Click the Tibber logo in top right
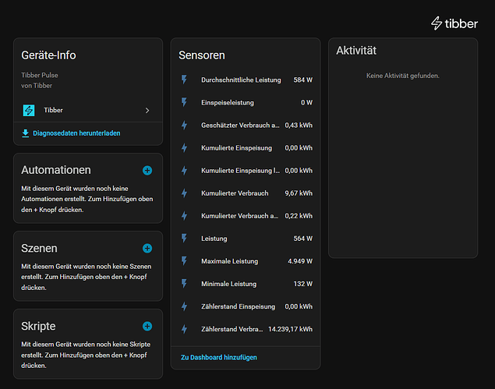 454,23
